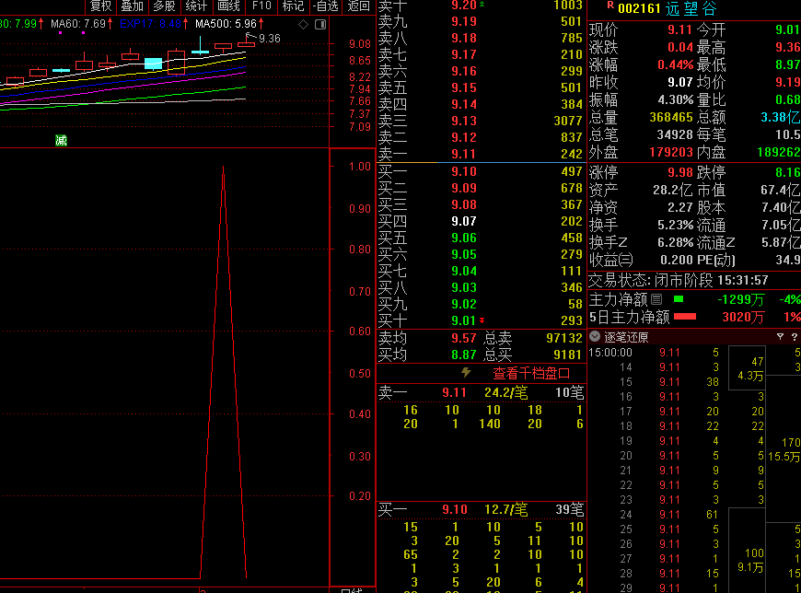Toggle the -自选 watchlist button
The image size is (801, 593).
(x=326, y=6)
